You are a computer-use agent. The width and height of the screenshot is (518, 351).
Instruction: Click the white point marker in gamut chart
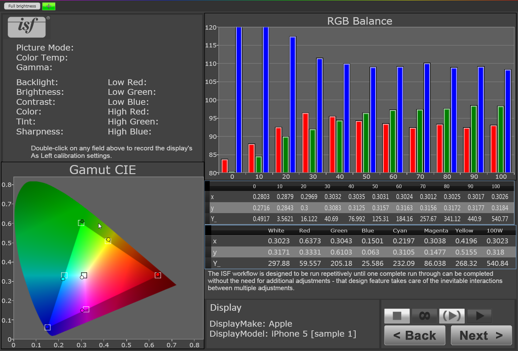coord(84,275)
